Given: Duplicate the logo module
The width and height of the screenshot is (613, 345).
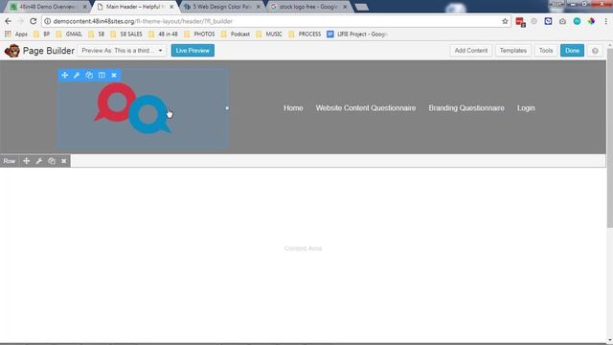Looking at the screenshot, I should pos(89,75).
